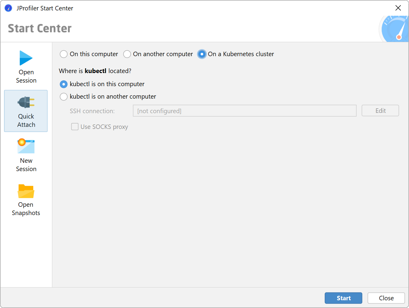Close the JProfiler Start Center window
The image size is (409, 308).
click(398, 8)
